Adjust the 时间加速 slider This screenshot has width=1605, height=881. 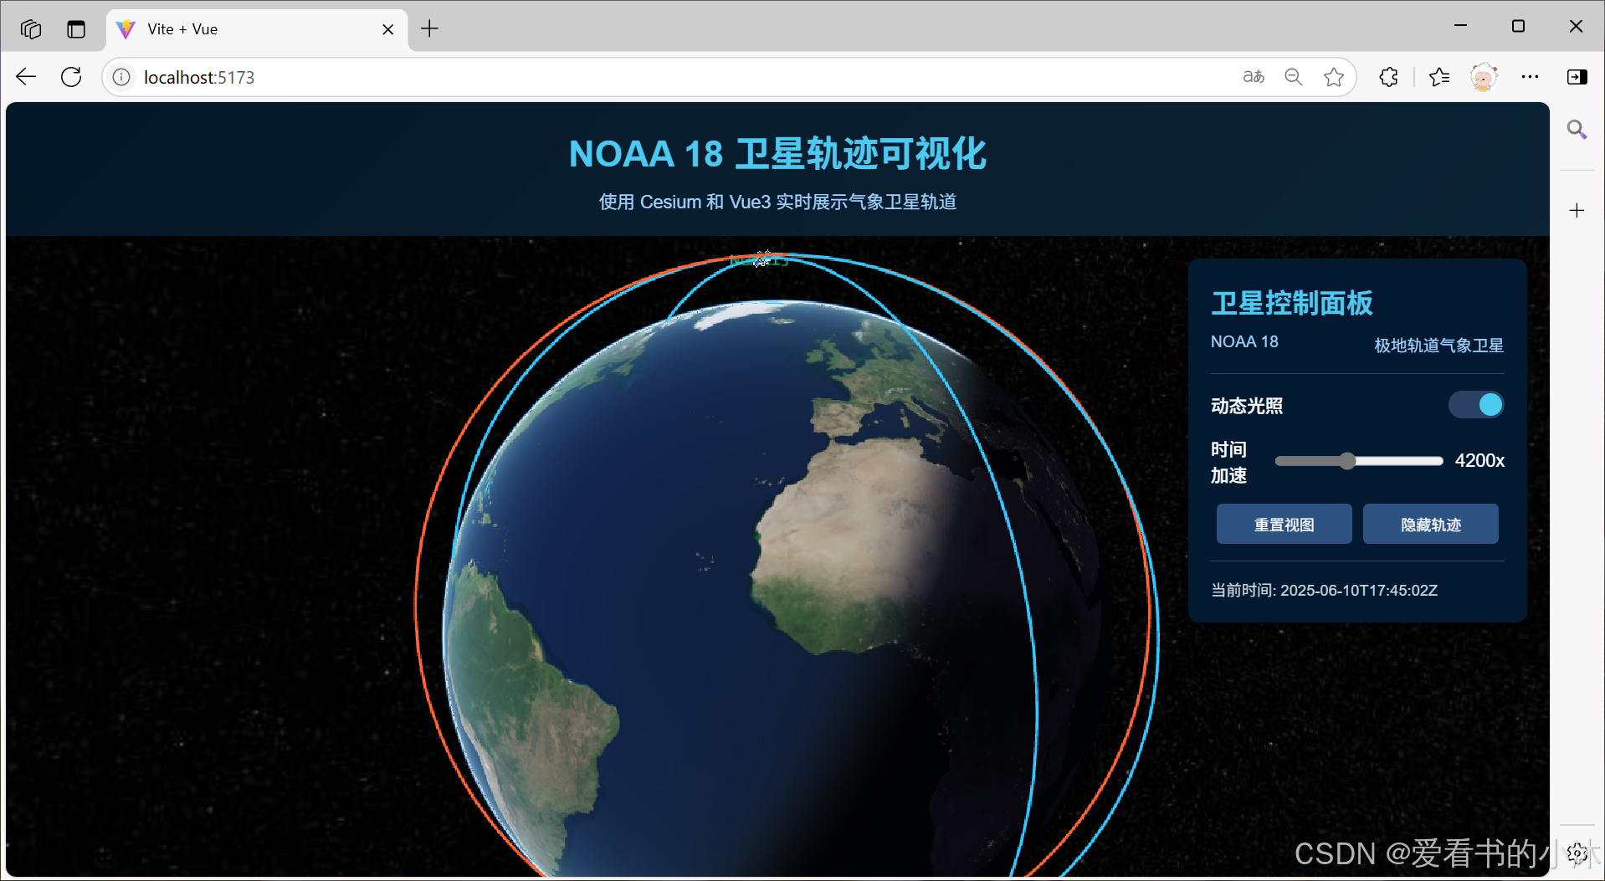[x=1359, y=461]
